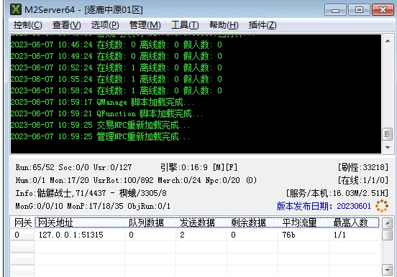Open the 管理(M) menu
Screen dimensions: 397x277
click(145, 25)
